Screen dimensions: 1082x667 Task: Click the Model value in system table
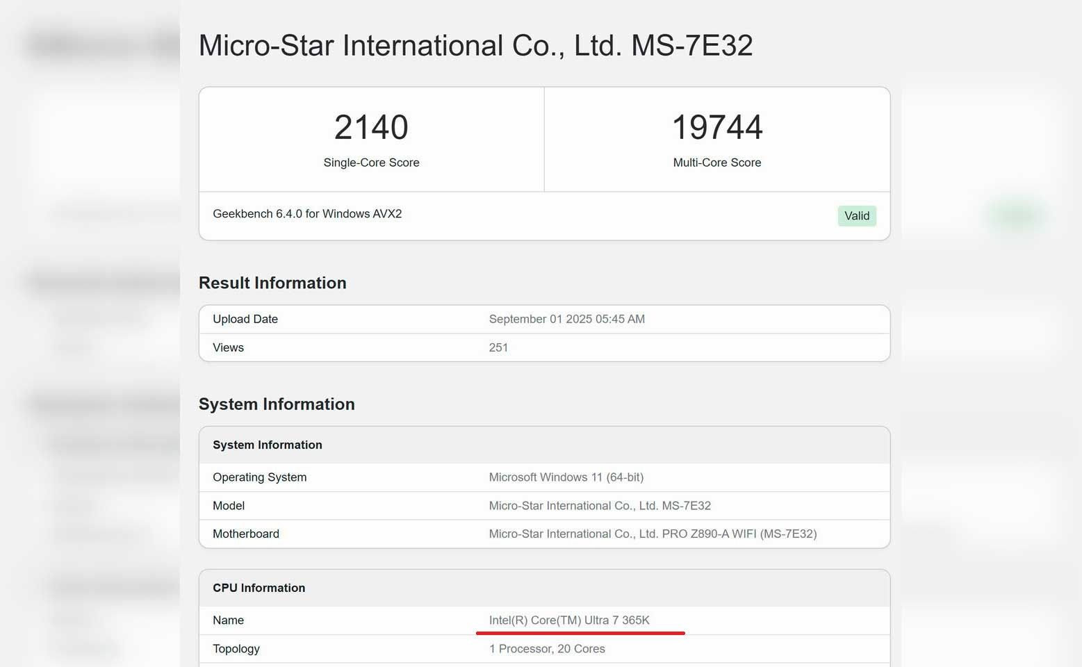click(599, 506)
